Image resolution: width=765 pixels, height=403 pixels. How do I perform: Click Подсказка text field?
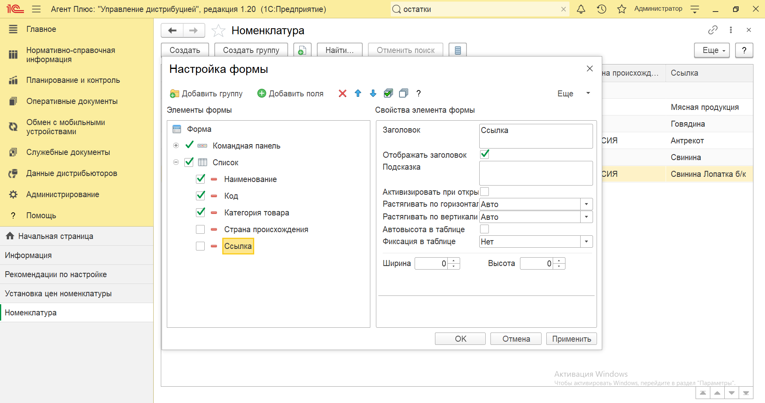[536, 173]
